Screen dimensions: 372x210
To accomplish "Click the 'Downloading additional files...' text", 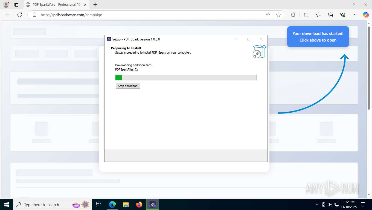I will [x=135, y=65].
